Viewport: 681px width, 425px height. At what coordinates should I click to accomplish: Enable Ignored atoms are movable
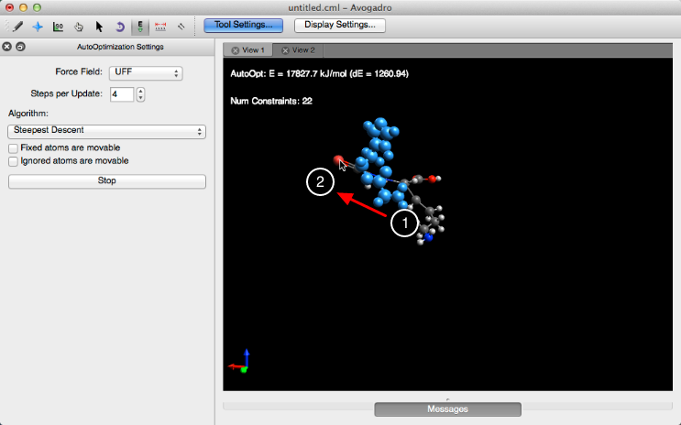14,160
